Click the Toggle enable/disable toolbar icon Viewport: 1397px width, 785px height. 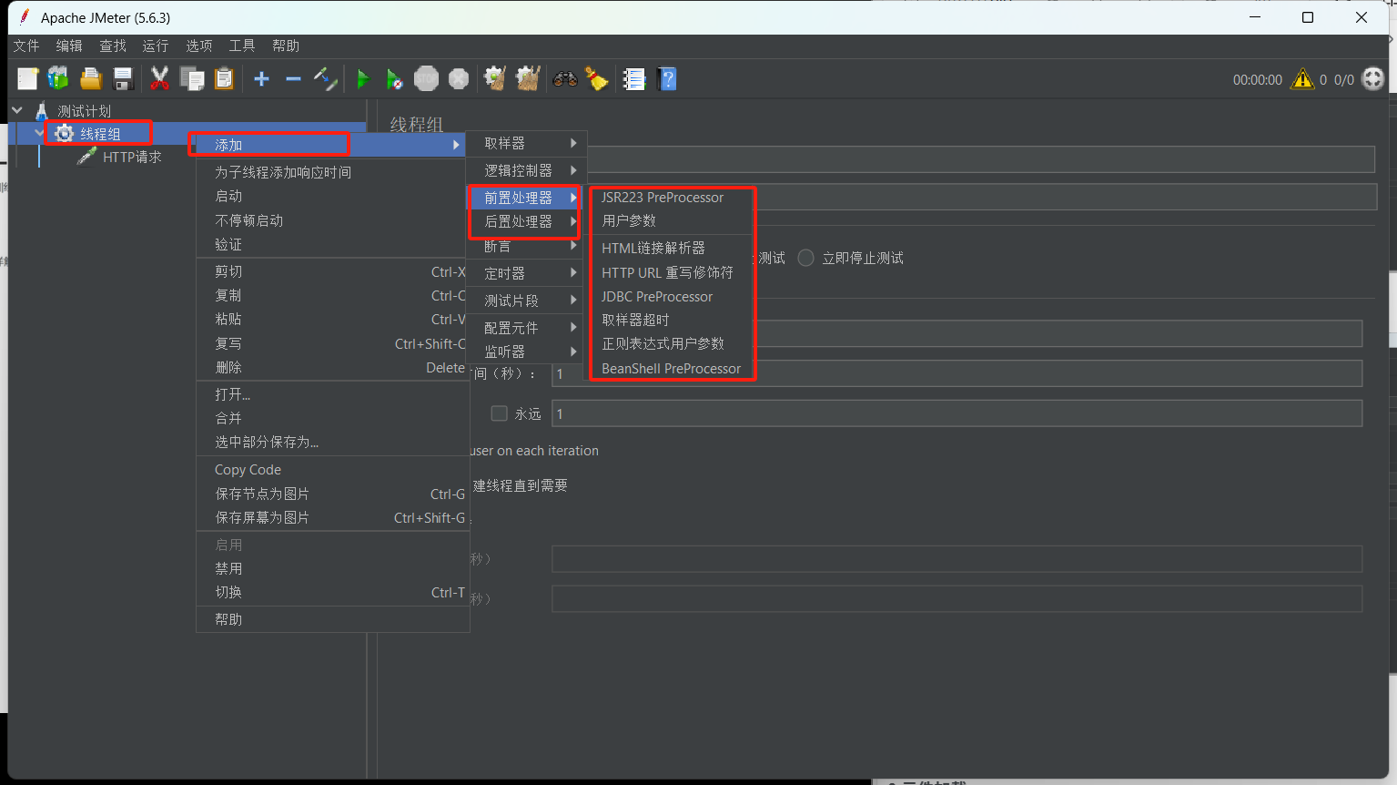coord(325,79)
